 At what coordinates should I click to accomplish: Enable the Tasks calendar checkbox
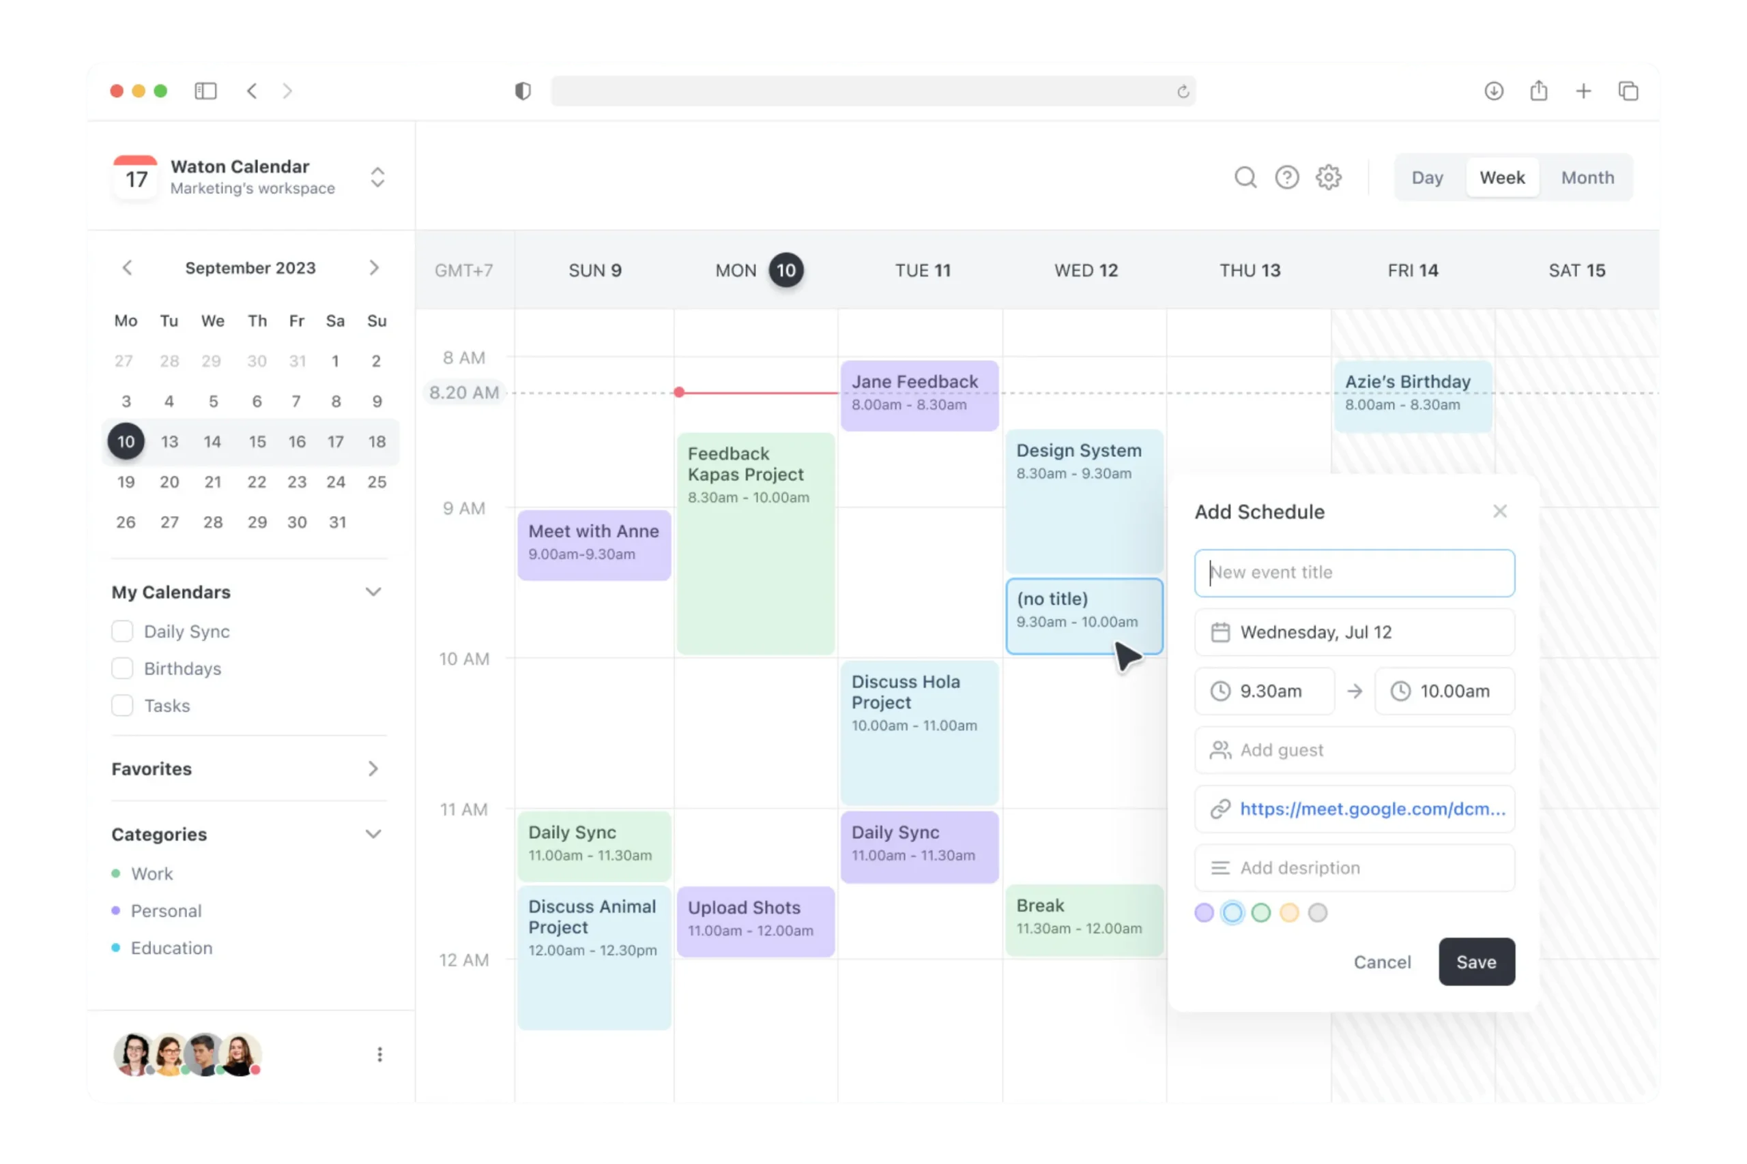(x=123, y=705)
